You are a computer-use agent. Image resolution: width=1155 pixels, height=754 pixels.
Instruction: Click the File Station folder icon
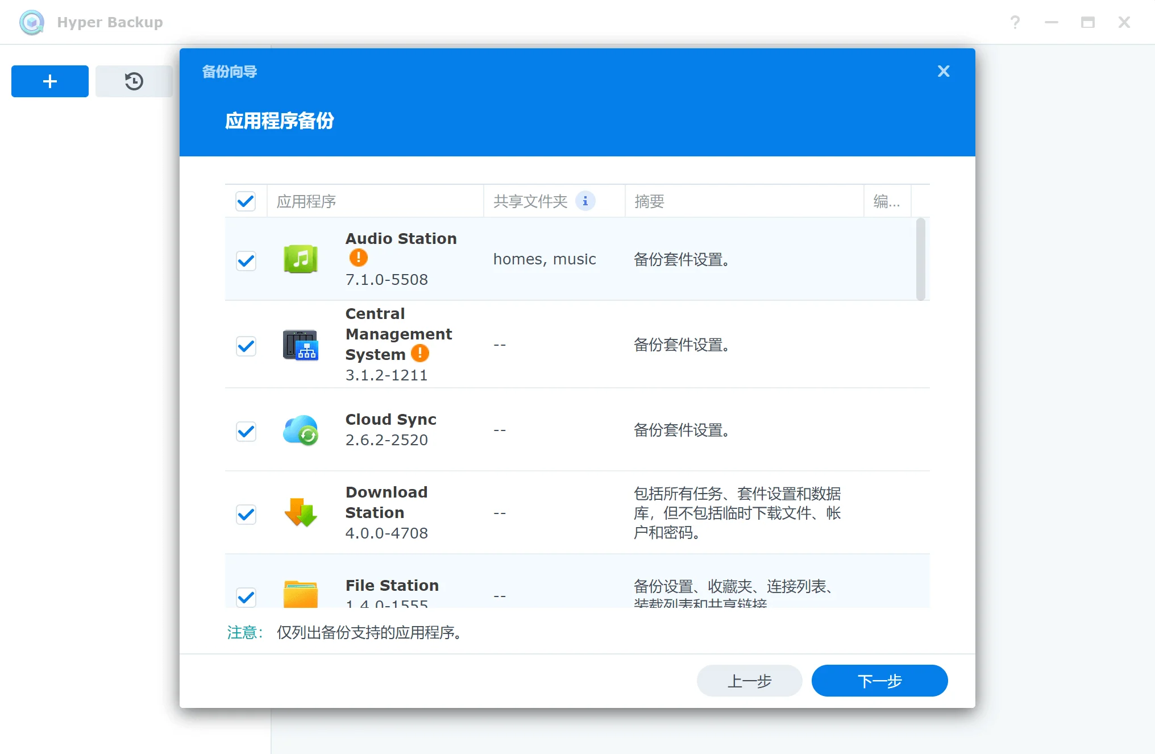pyautogui.click(x=300, y=594)
